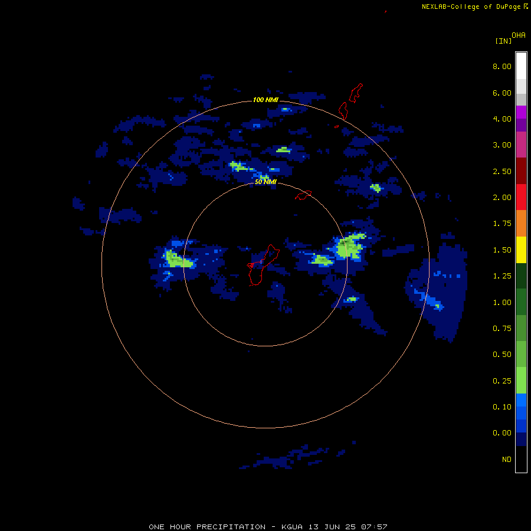The width and height of the screenshot is (531, 531).
Task: Pick the dark red 2.50 swatch
Action: [x=521, y=171]
